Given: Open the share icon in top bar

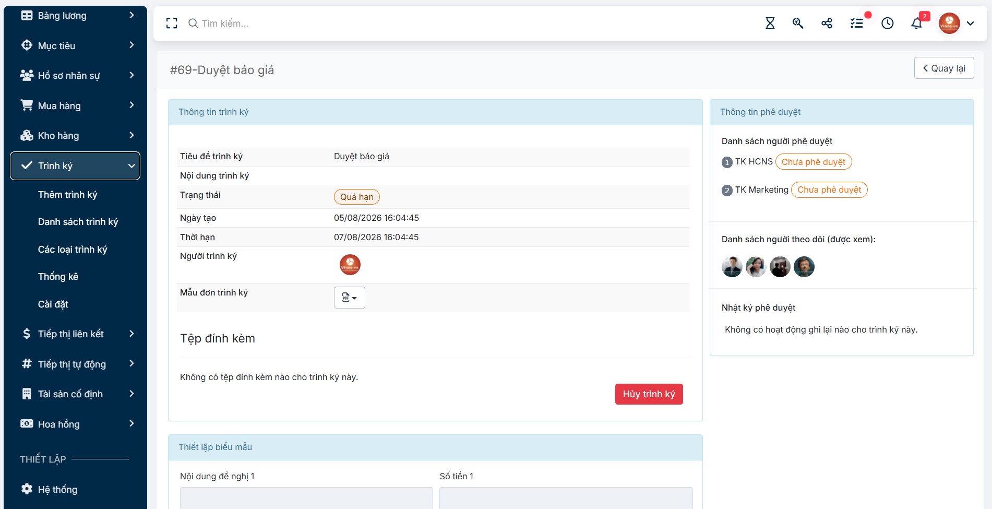Looking at the screenshot, I should point(827,23).
